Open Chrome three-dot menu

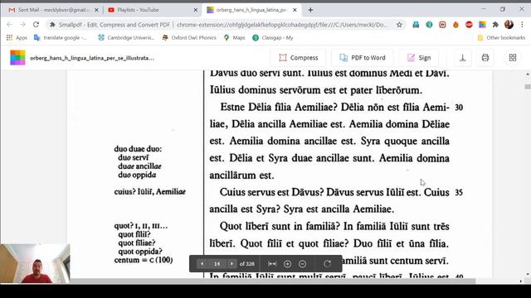522,25
